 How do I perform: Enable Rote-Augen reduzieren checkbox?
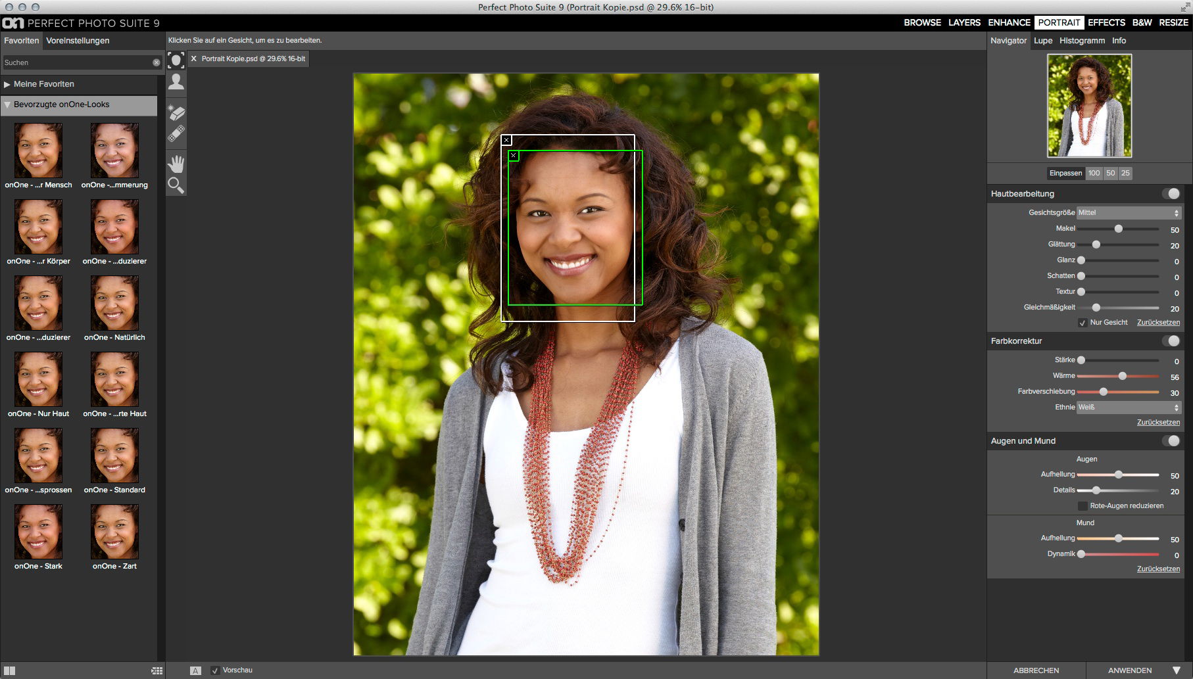[x=1082, y=506]
